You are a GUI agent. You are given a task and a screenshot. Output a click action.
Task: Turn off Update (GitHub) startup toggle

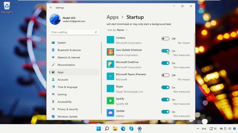click(x=165, y=112)
